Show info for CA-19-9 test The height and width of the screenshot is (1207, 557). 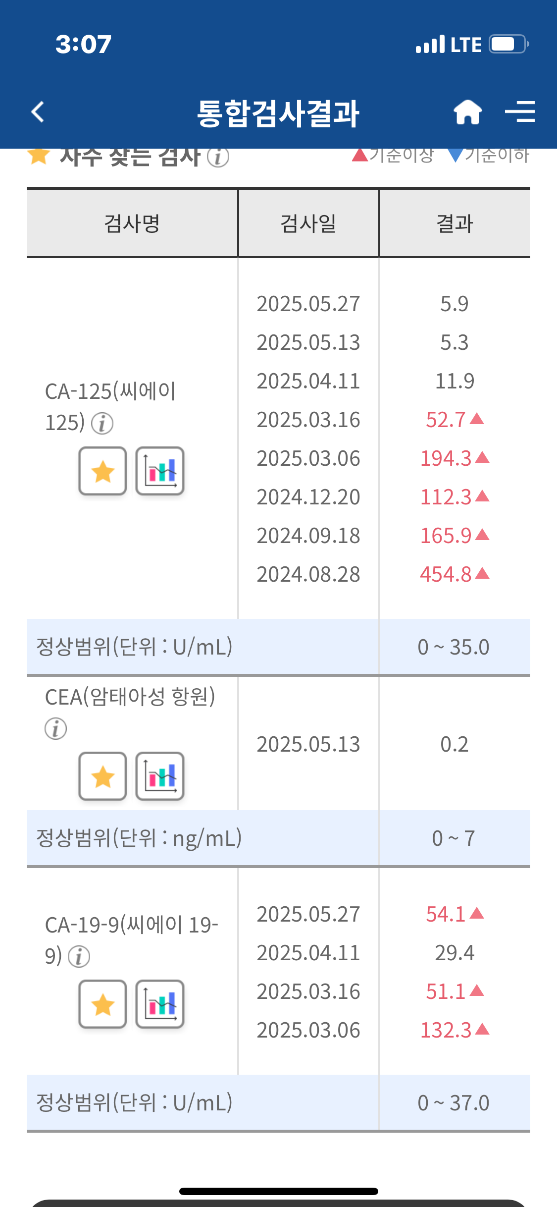point(79,957)
